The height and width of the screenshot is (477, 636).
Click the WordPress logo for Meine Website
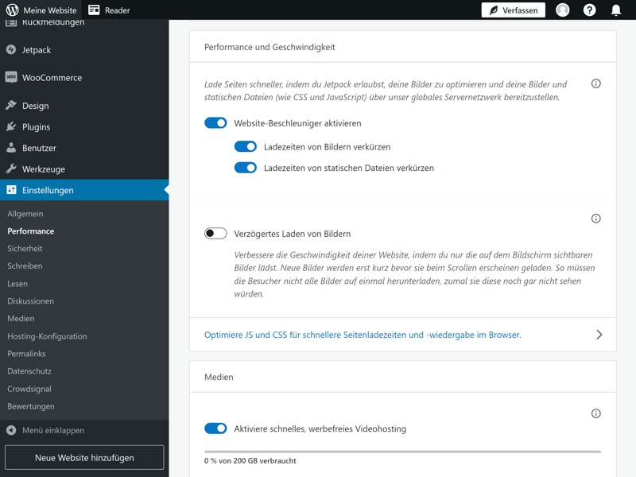click(12, 10)
